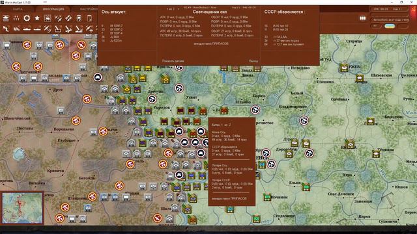The image size is (417, 234).
Task: Click the Спас-Деменск town label
Action: tap(341, 194)
